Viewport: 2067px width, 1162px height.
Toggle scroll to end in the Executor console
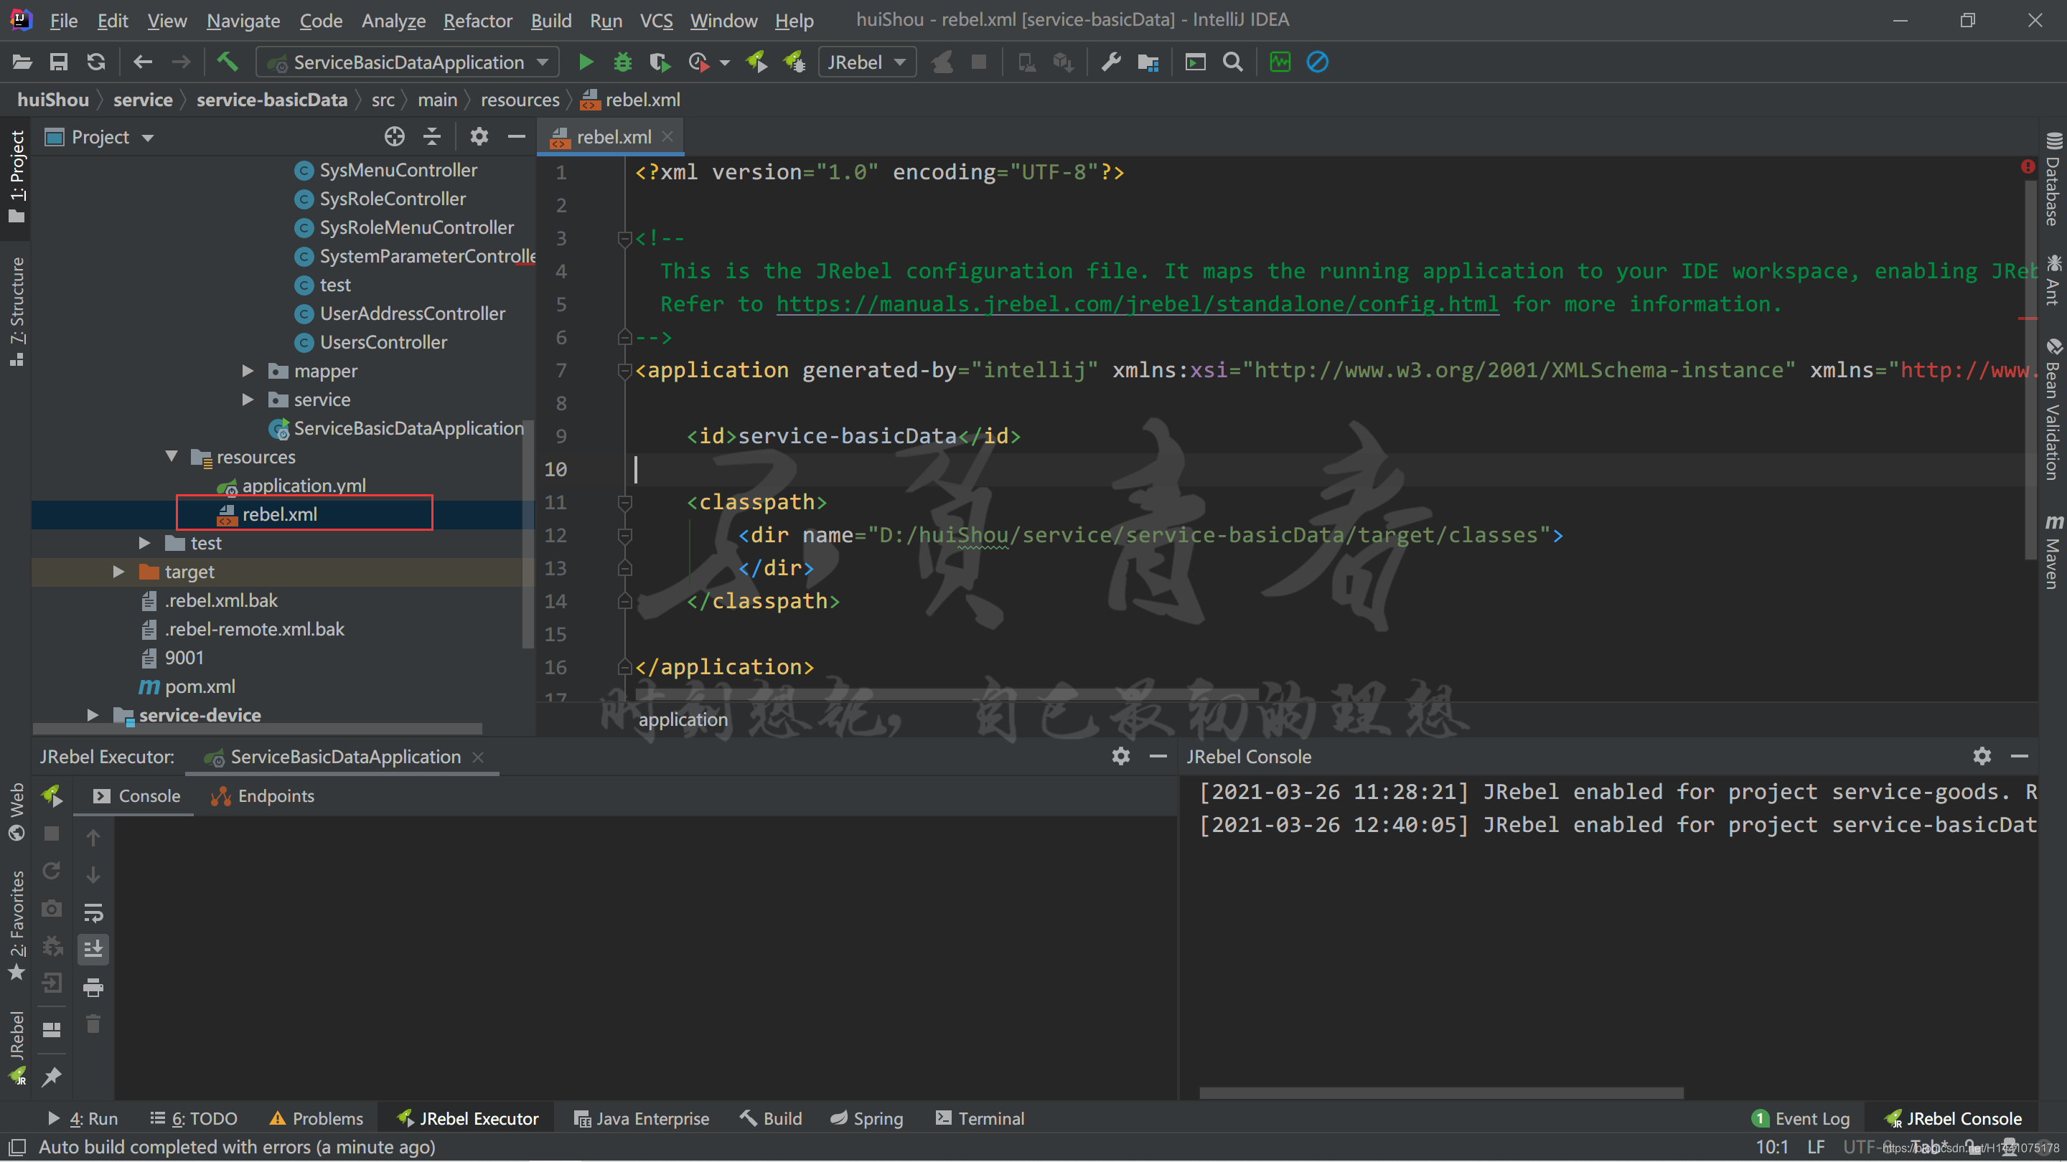point(93,950)
